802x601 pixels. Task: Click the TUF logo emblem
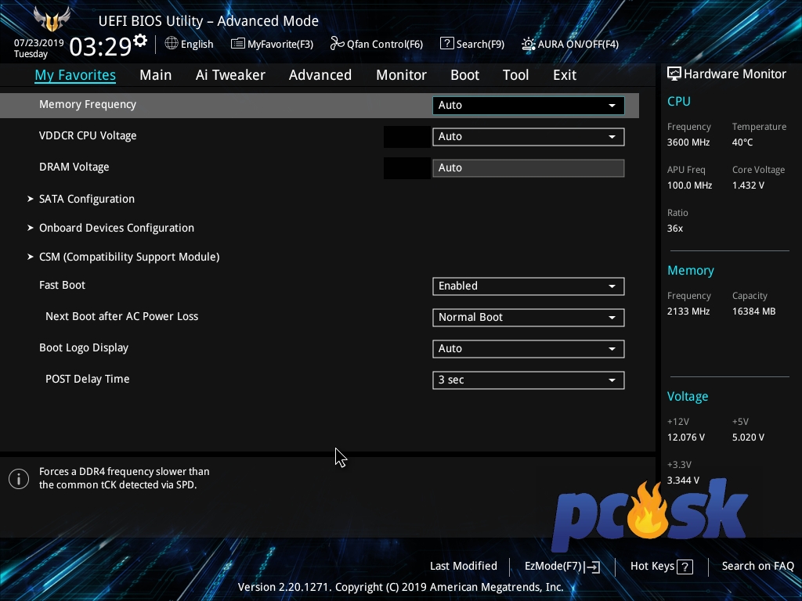[x=52, y=19]
